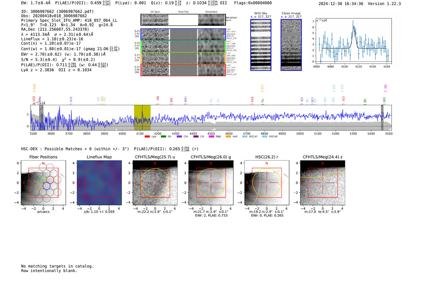Screen dimensions: 422x287
Task: Click the CIV legend swatch
Action: tap(179, 137)
